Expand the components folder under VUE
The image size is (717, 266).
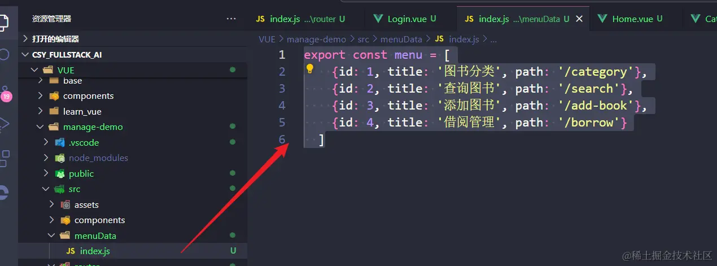point(41,96)
